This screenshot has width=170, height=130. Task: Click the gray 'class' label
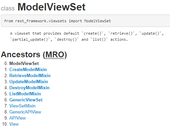(8, 8)
